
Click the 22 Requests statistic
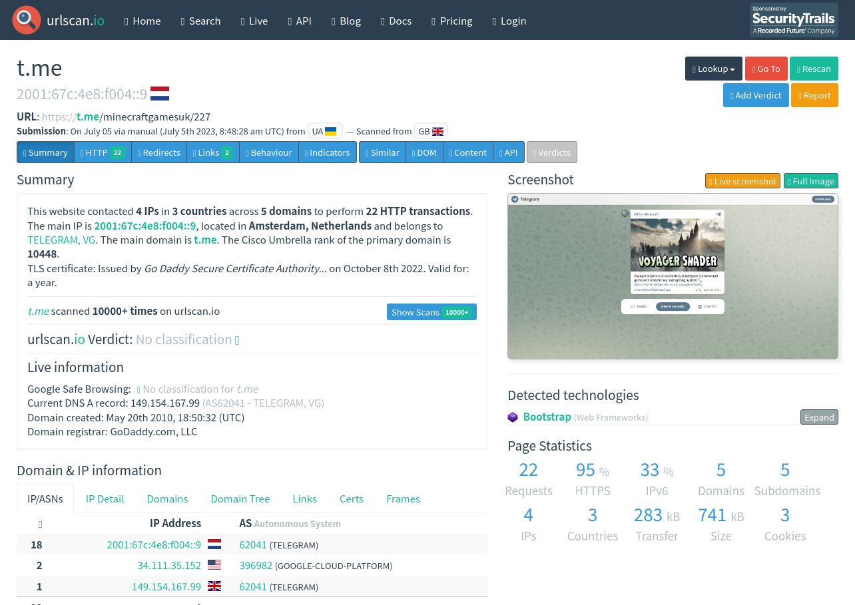[528, 469]
